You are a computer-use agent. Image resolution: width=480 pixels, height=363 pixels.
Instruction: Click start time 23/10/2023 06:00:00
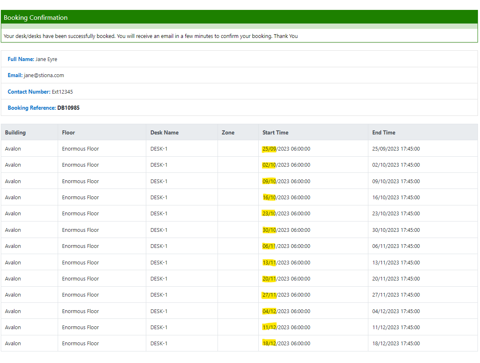[286, 214]
